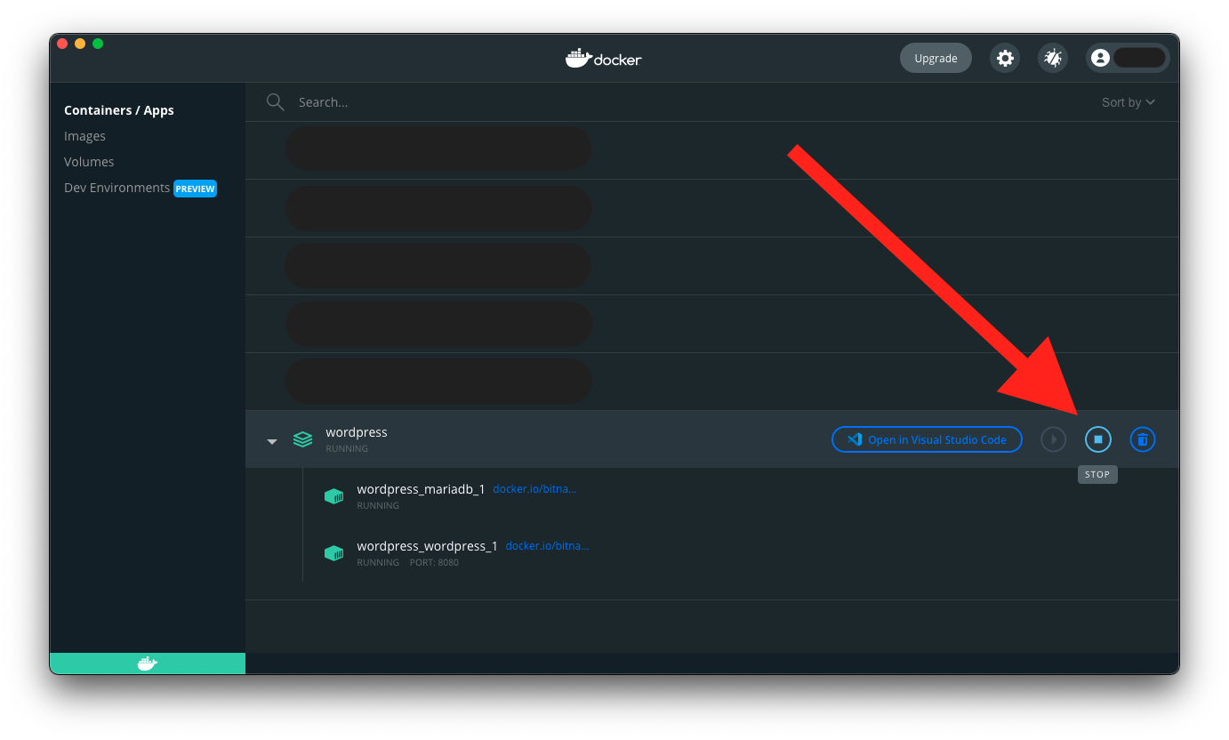This screenshot has height=740, width=1229.
Task: Open wordpress in Visual Studio Code
Action: [927, 439]
